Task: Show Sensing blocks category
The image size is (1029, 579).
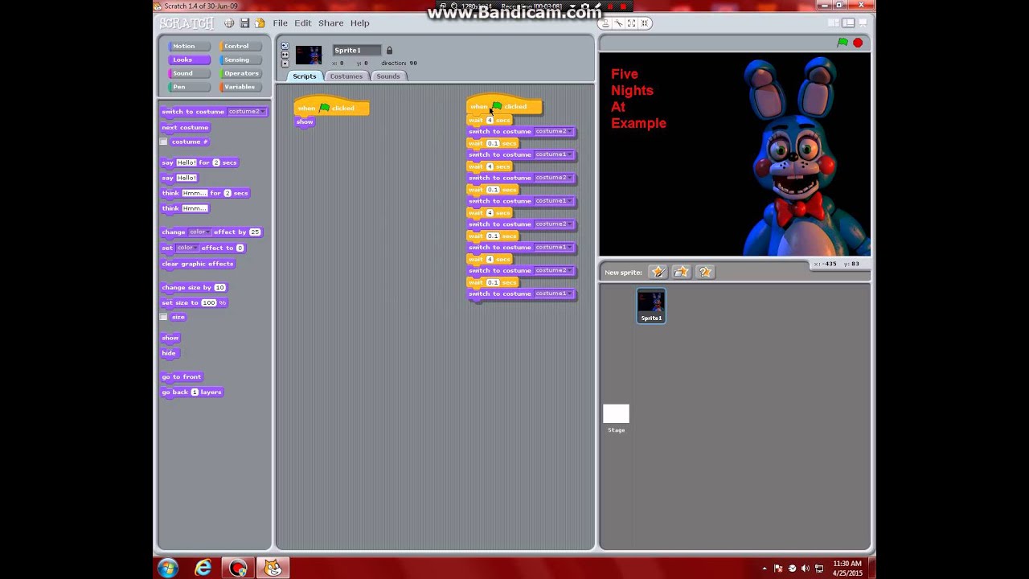Action: (240, 60)
